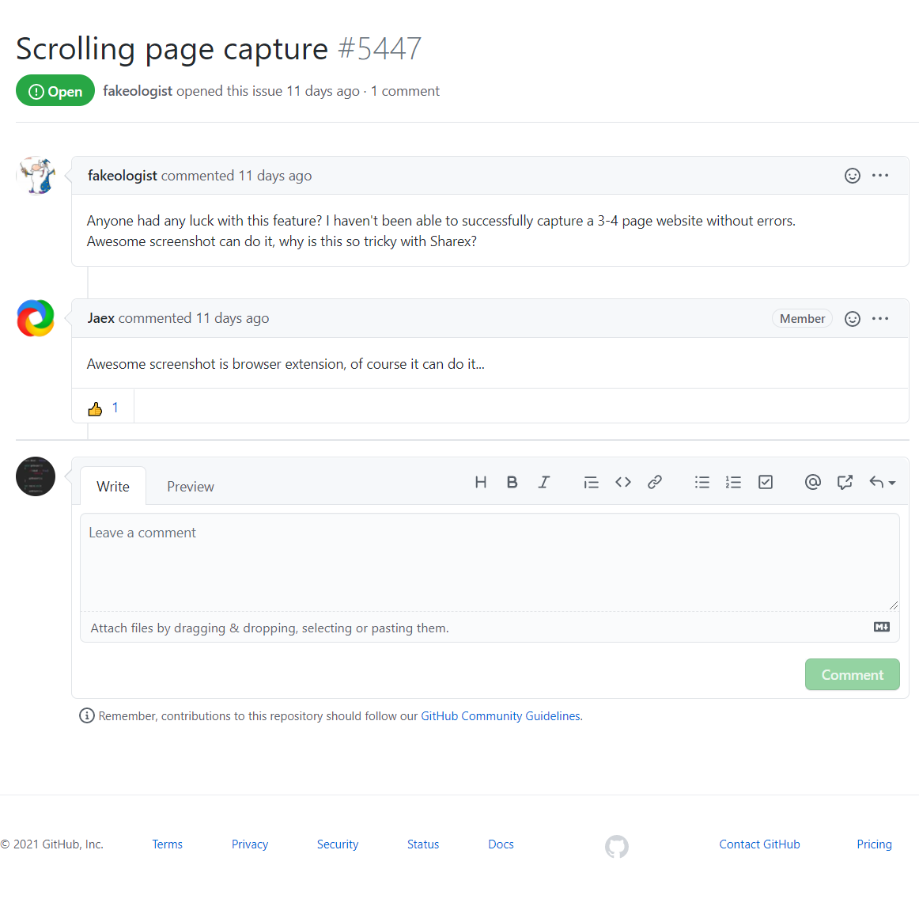
Task: Insert a quote block
Action: point(591,482)
